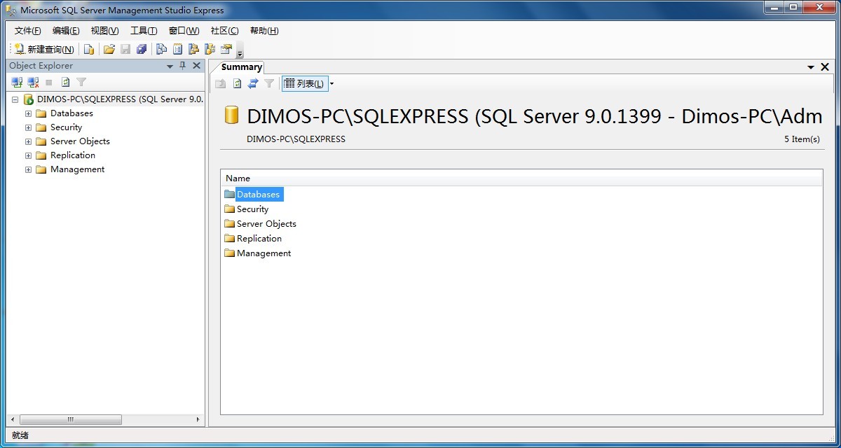
Task: Select DIMOS-PC\SQLEXPRESS server in tree
Action: tap(120, 99)
